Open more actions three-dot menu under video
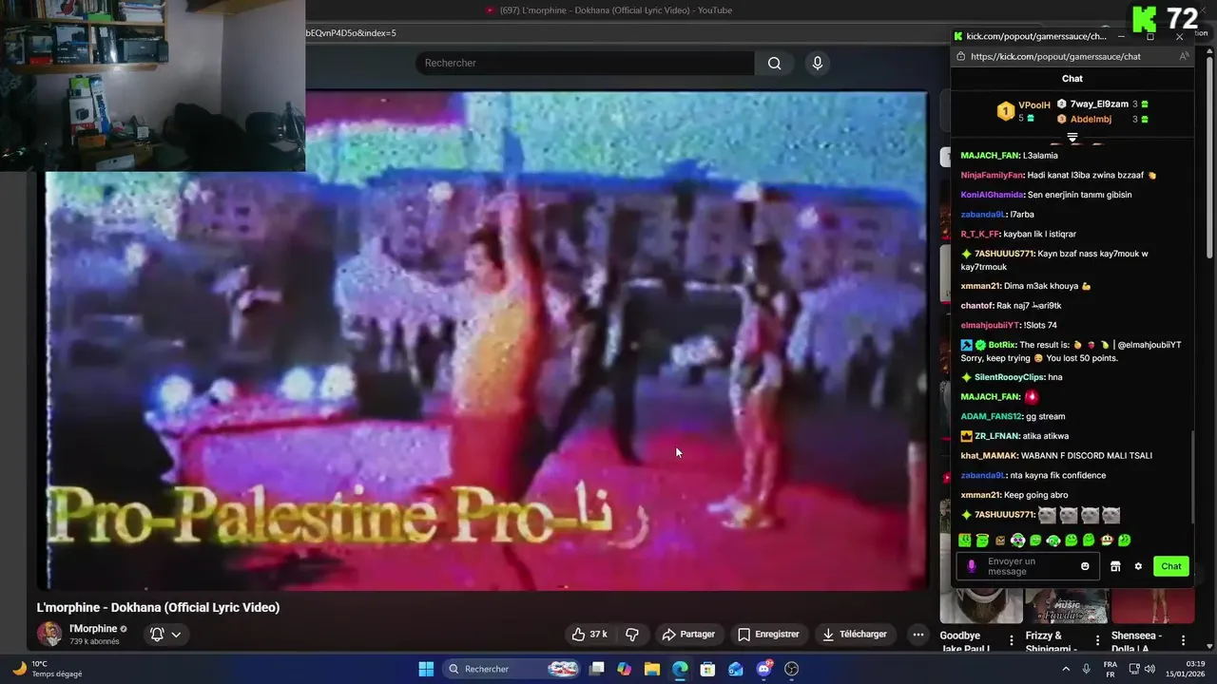Image resolution: width=1217 pixels, height=684 pixels. (918, 634)
